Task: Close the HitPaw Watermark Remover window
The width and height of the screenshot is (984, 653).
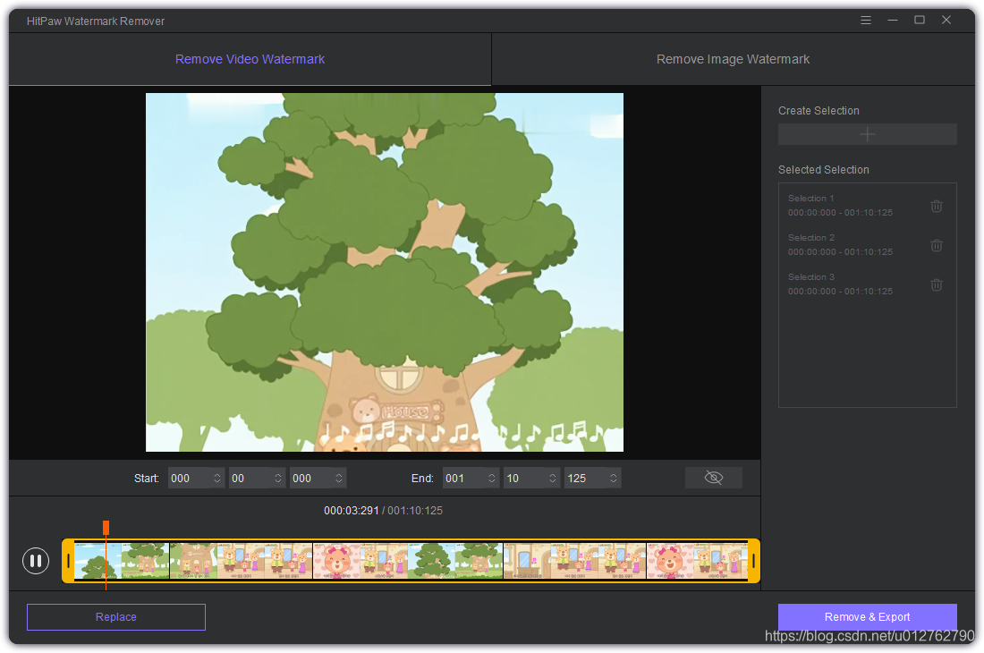Action: pyautogui.click(x=946, y=20)
